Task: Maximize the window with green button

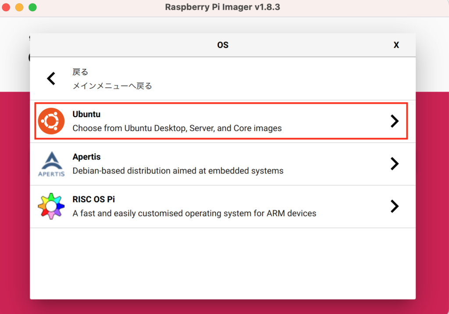Action: (32, 7)
